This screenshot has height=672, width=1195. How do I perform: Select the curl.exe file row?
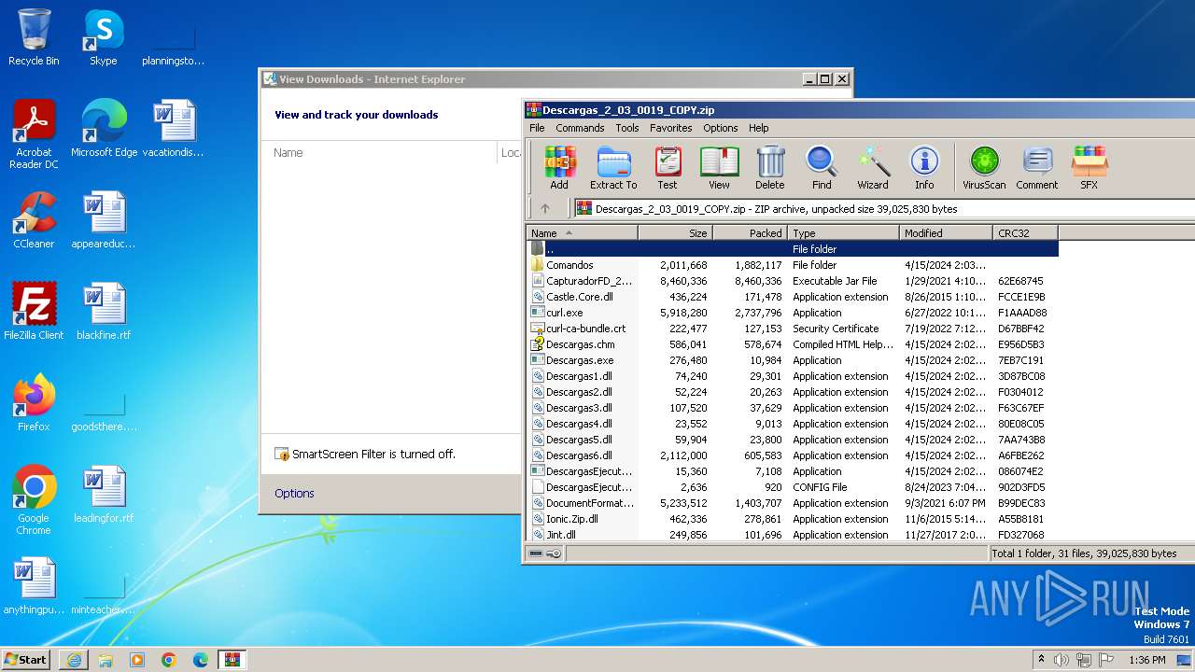(x=793, y=313)
